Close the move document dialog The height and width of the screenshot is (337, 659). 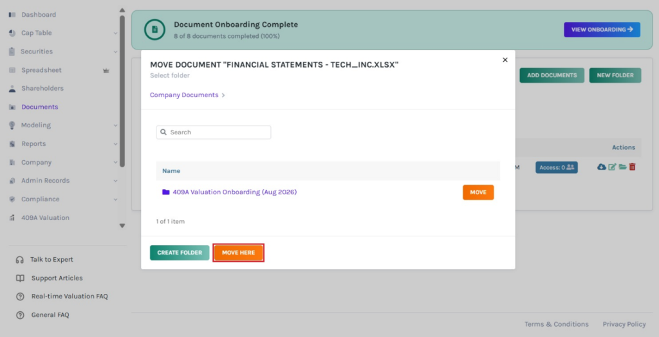505,60
